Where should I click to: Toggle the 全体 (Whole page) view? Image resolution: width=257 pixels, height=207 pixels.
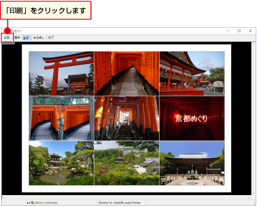[26, 38]
